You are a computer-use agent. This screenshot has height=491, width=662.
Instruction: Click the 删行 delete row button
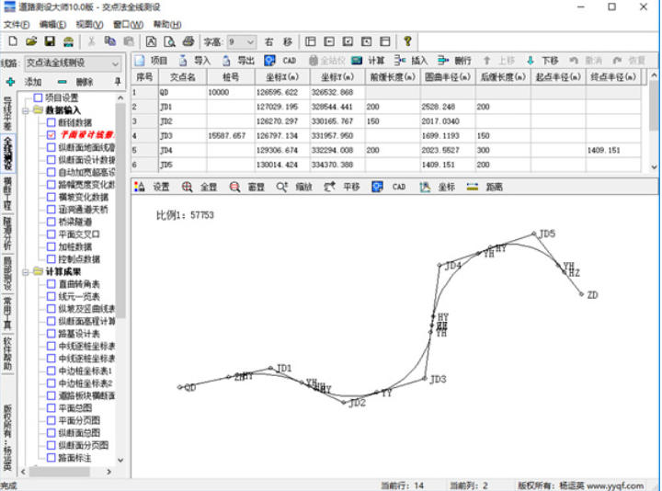coord(454,61)
